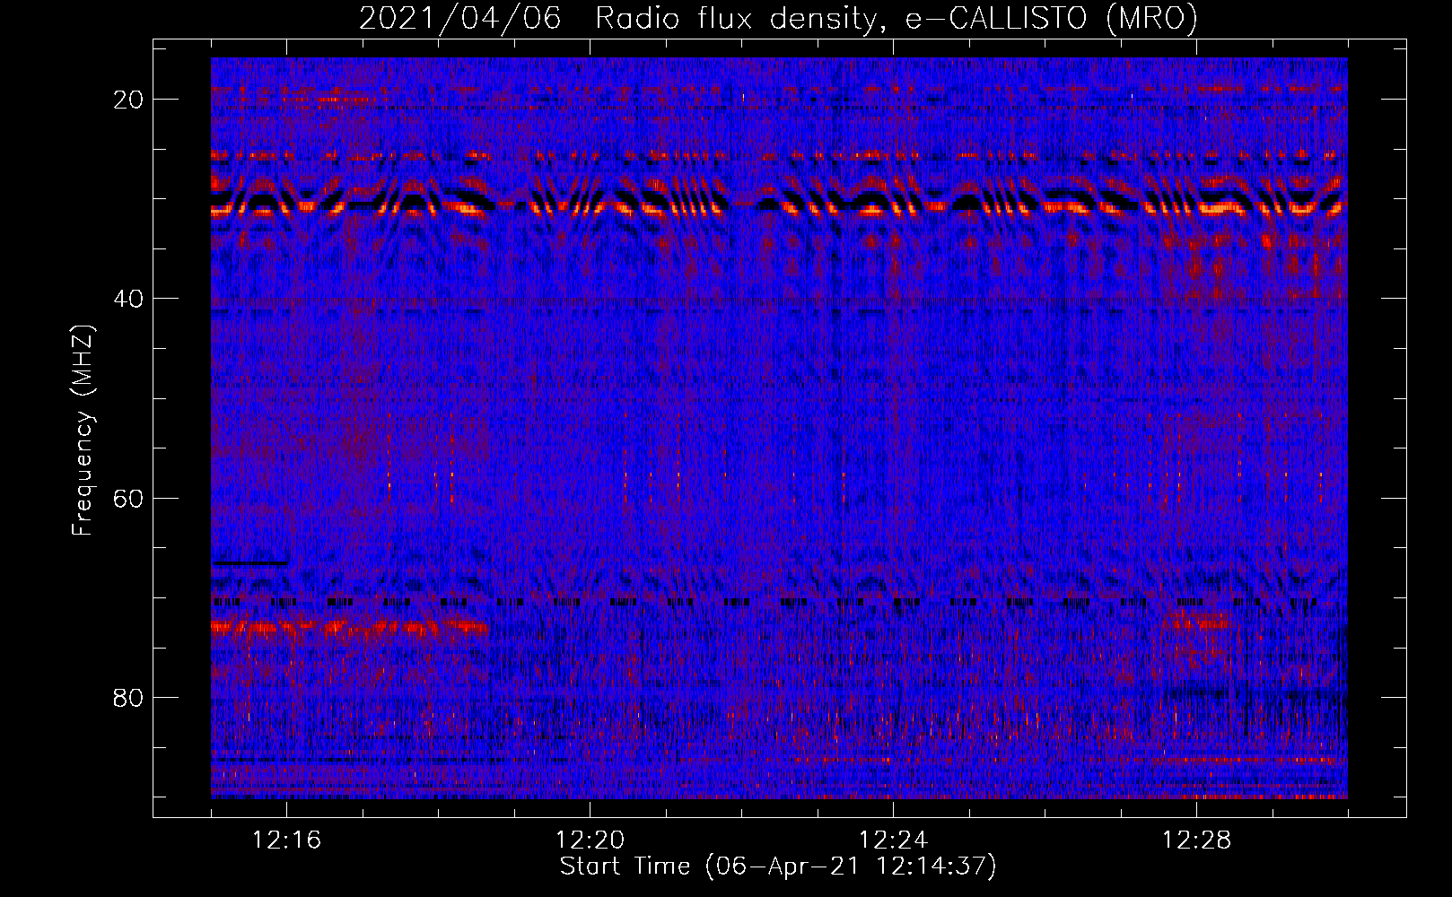This screenshot has height=897, width=1452.
Task: Click the 40 frequency tick label
Action: [128, 299]
